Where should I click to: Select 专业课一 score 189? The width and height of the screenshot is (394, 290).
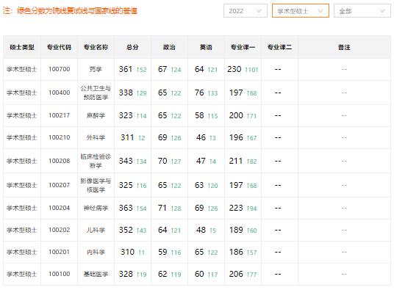[236, 230]
